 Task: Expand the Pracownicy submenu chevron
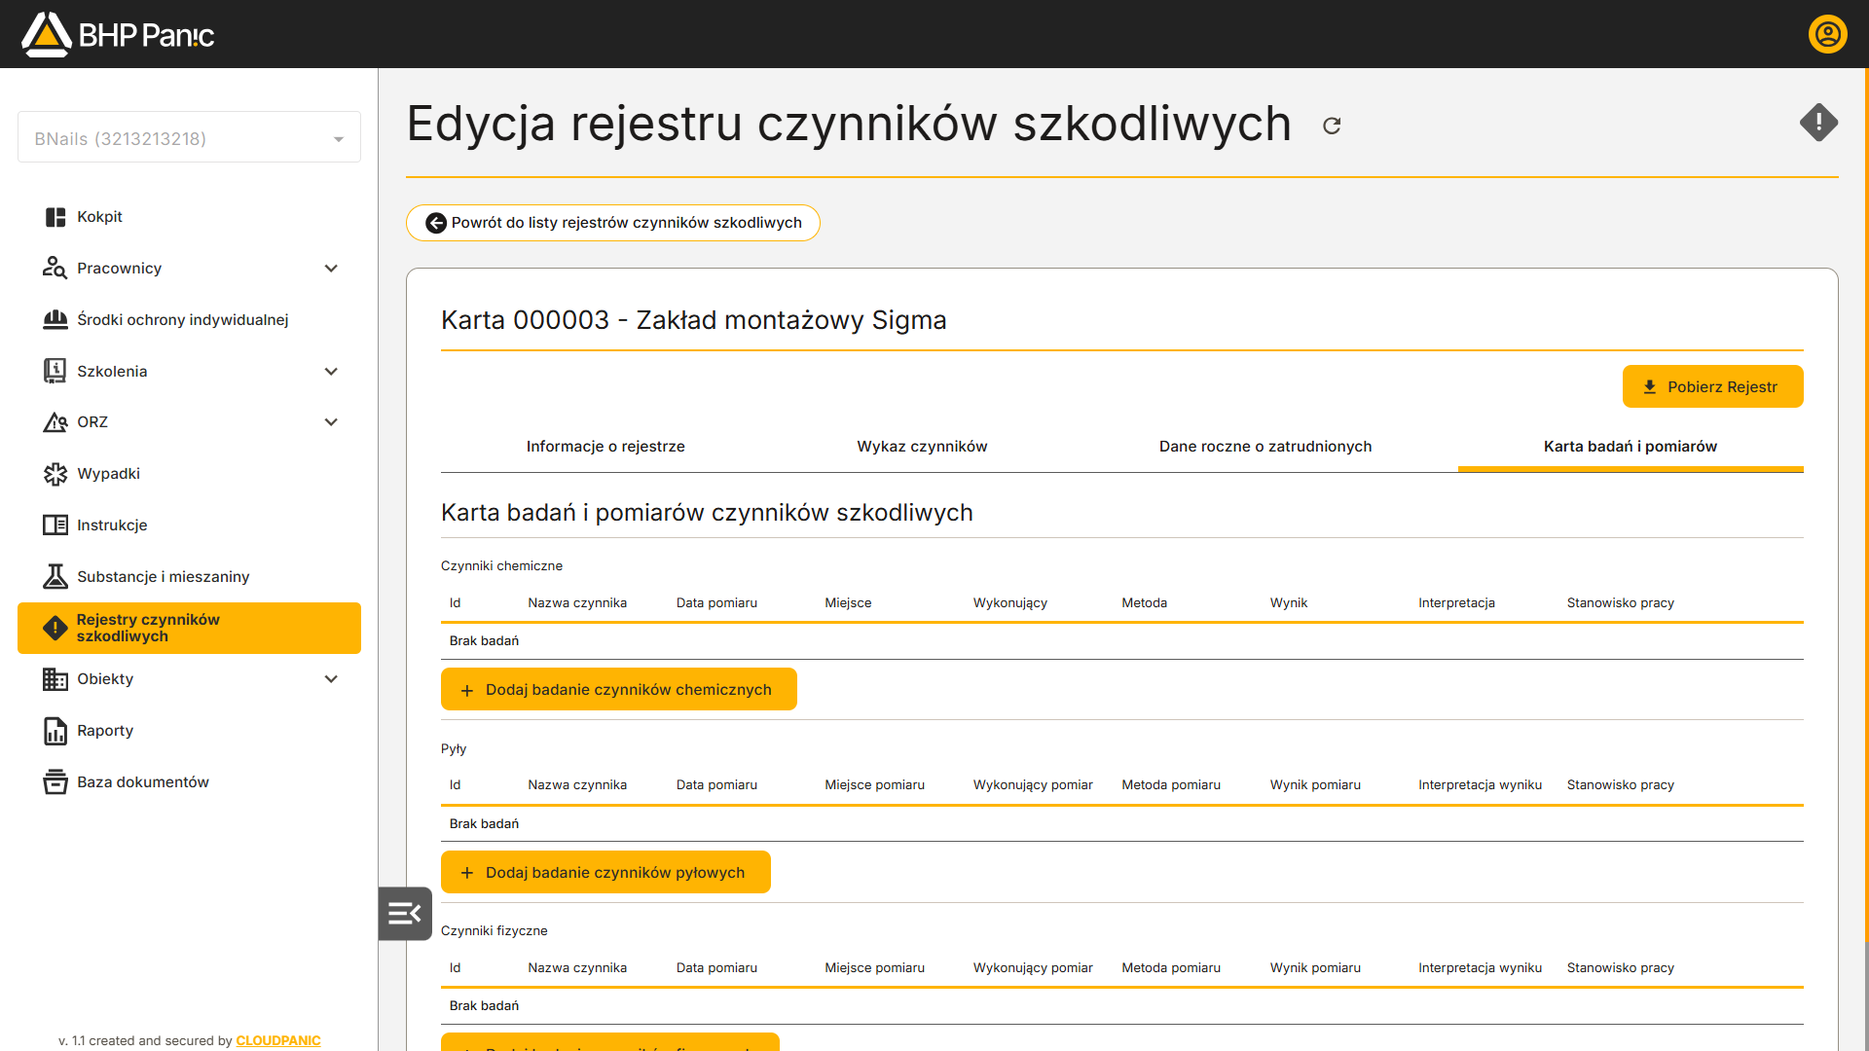click(331, 268)
